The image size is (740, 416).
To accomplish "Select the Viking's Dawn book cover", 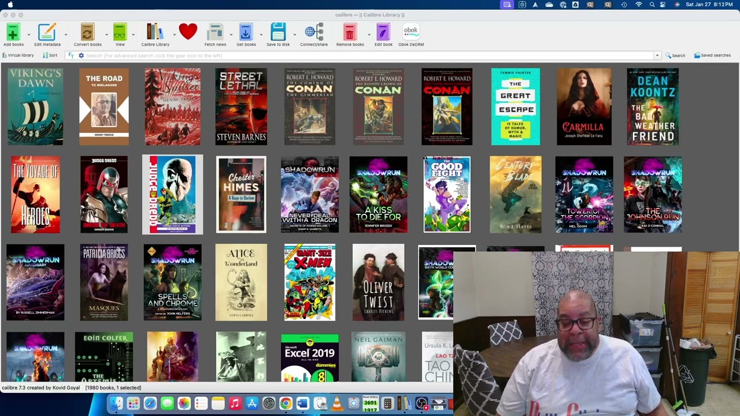I will point(35,107).
